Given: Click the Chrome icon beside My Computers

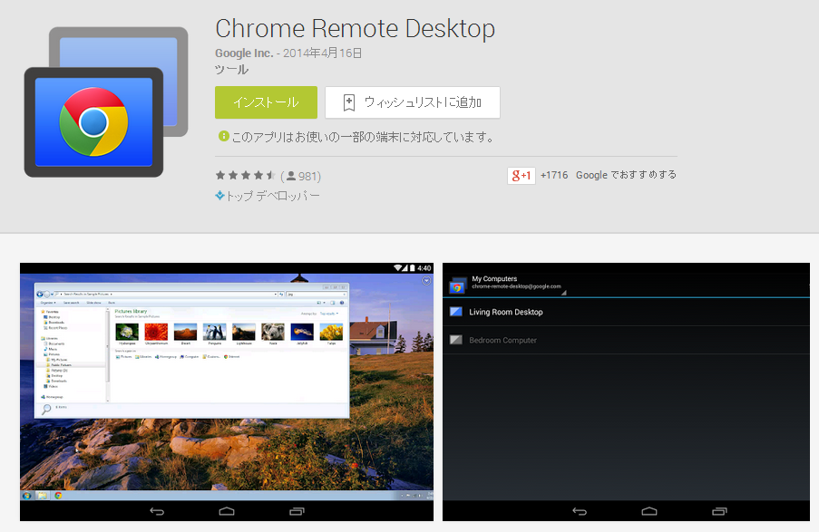Looking at the screenshot, I should click(457, 286).
